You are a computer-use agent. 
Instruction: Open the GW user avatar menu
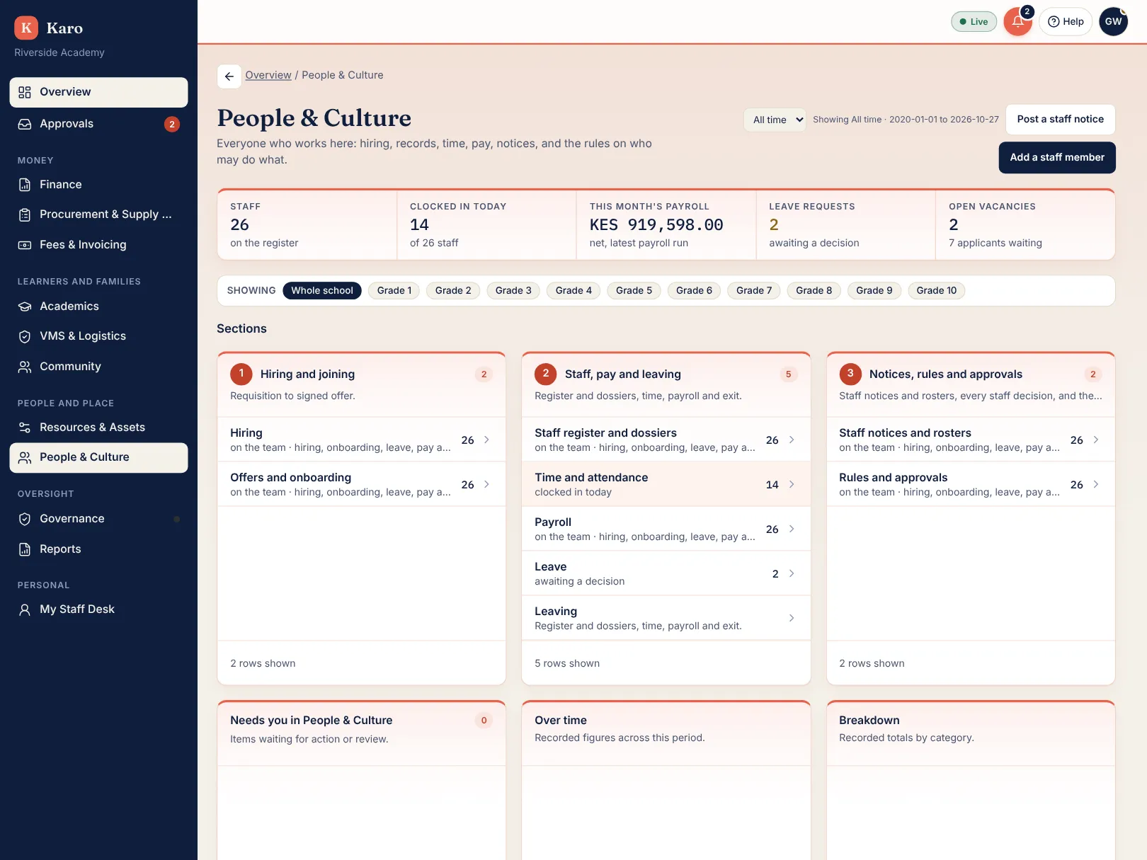point(1113,21)
